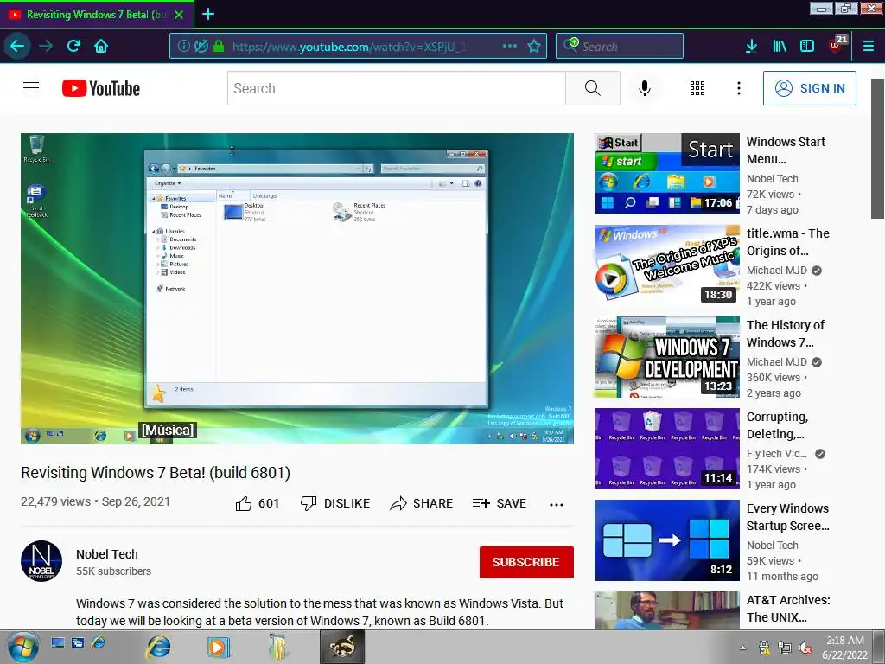Open the Nobel Tech channel name link
885x664 pixels.
coord(107,554)
